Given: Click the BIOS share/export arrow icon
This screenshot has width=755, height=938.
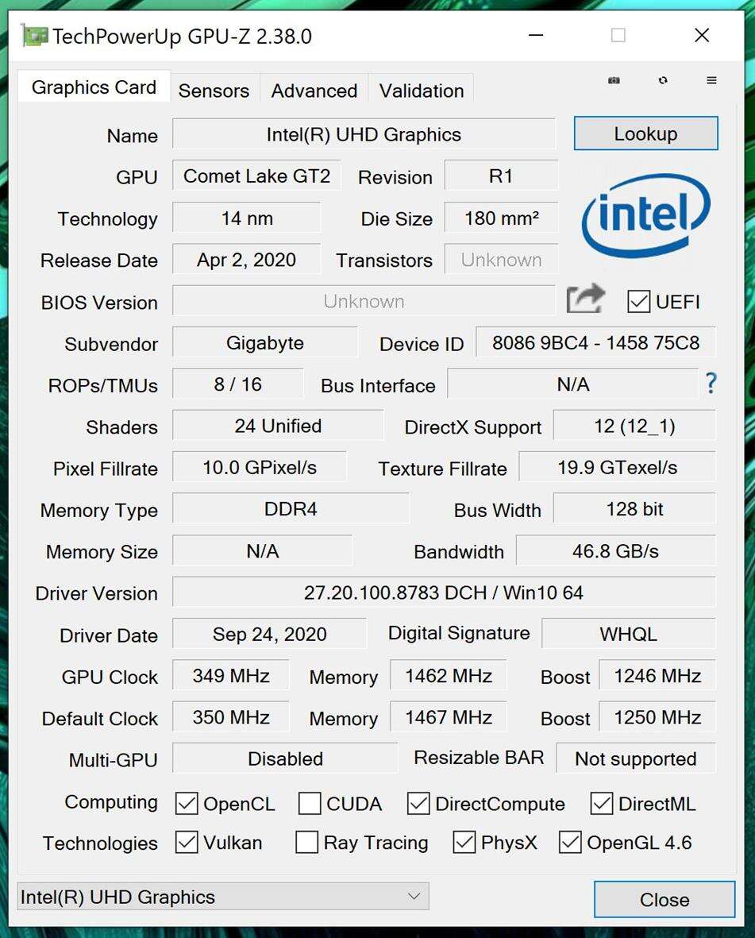Looking at the screenshot, I should tap(586, 300).
